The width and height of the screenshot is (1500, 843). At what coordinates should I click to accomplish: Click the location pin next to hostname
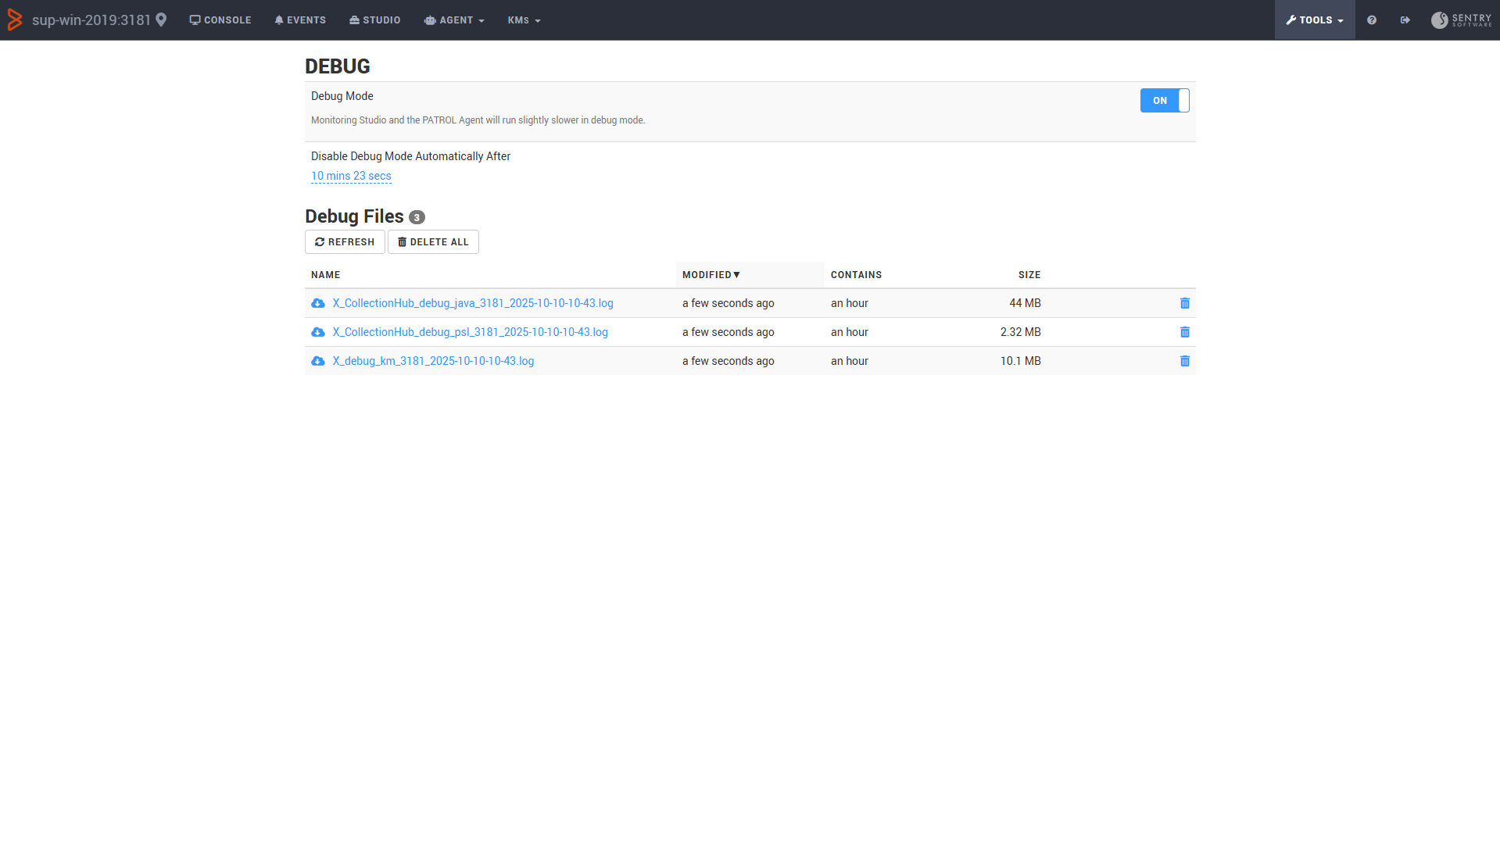(161, 20)
